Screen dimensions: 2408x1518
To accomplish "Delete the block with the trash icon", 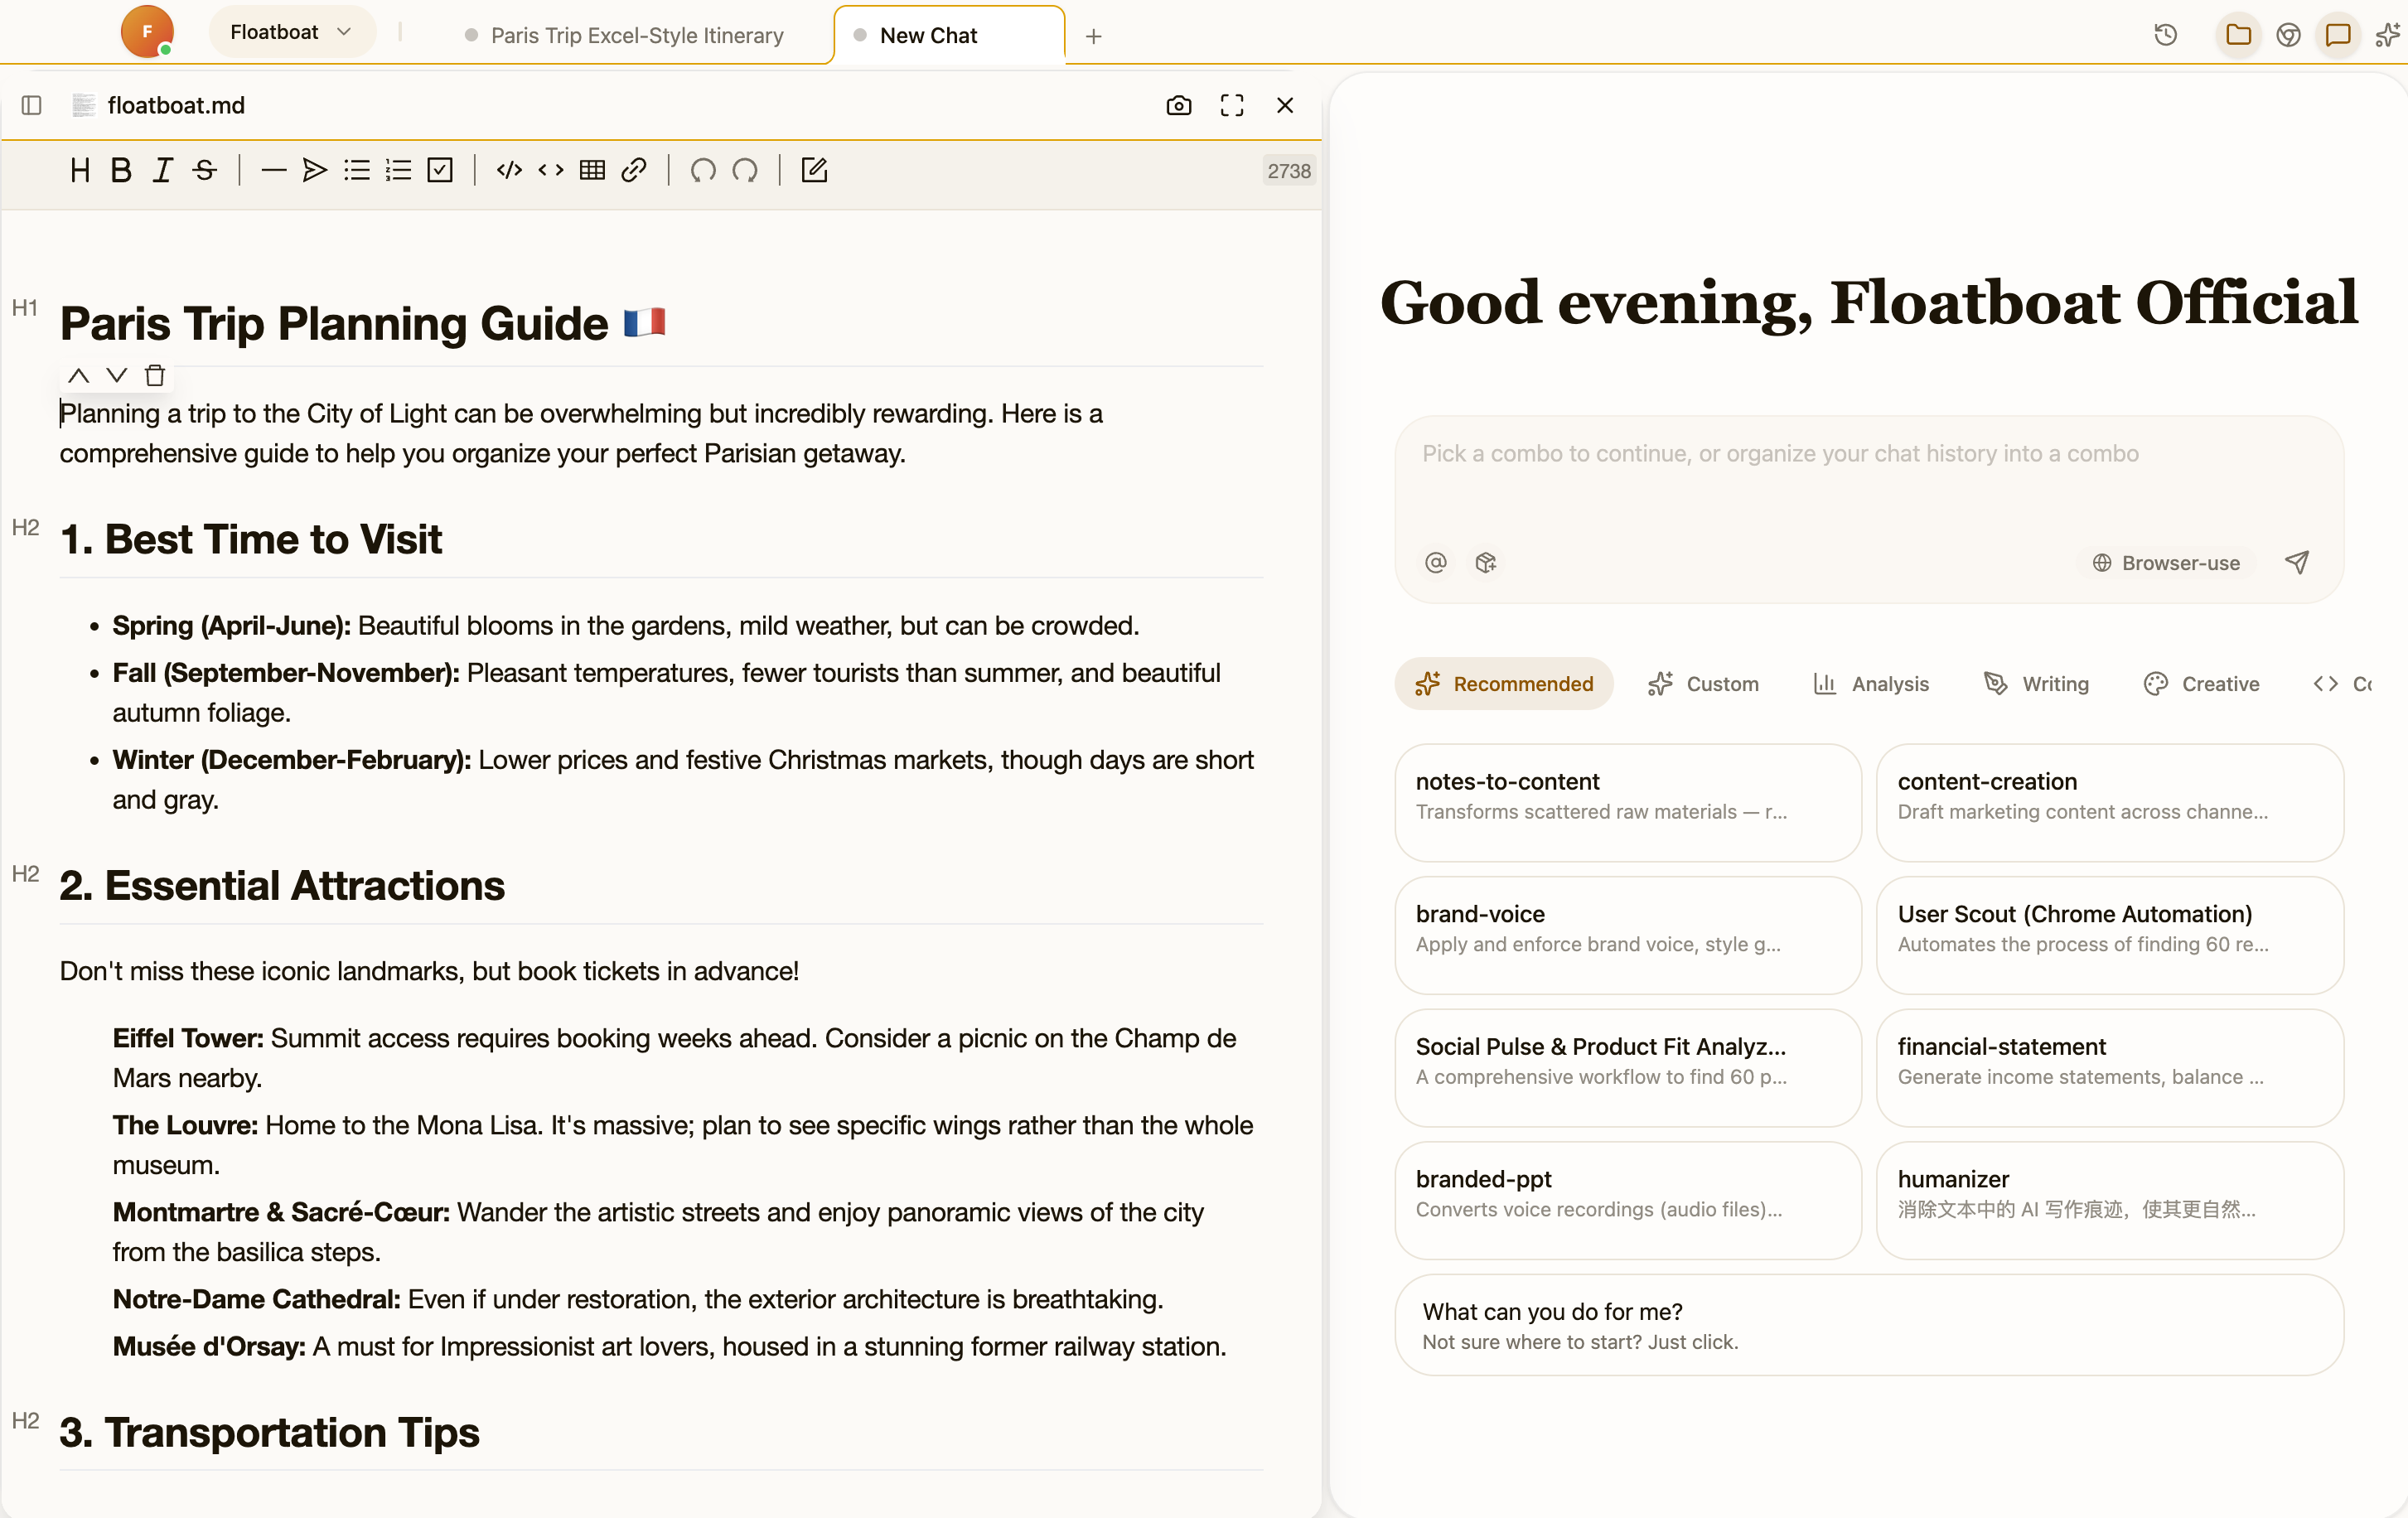I will pos(155,376).
